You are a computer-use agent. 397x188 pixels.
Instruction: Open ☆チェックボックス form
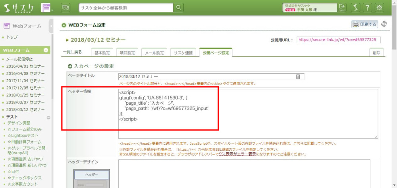pos(24,178)
